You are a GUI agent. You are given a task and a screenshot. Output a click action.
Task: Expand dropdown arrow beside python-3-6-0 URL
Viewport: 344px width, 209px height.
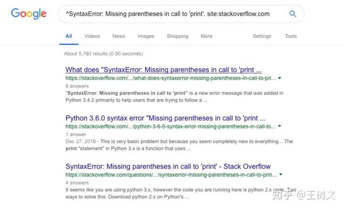(x=279, y=126)
